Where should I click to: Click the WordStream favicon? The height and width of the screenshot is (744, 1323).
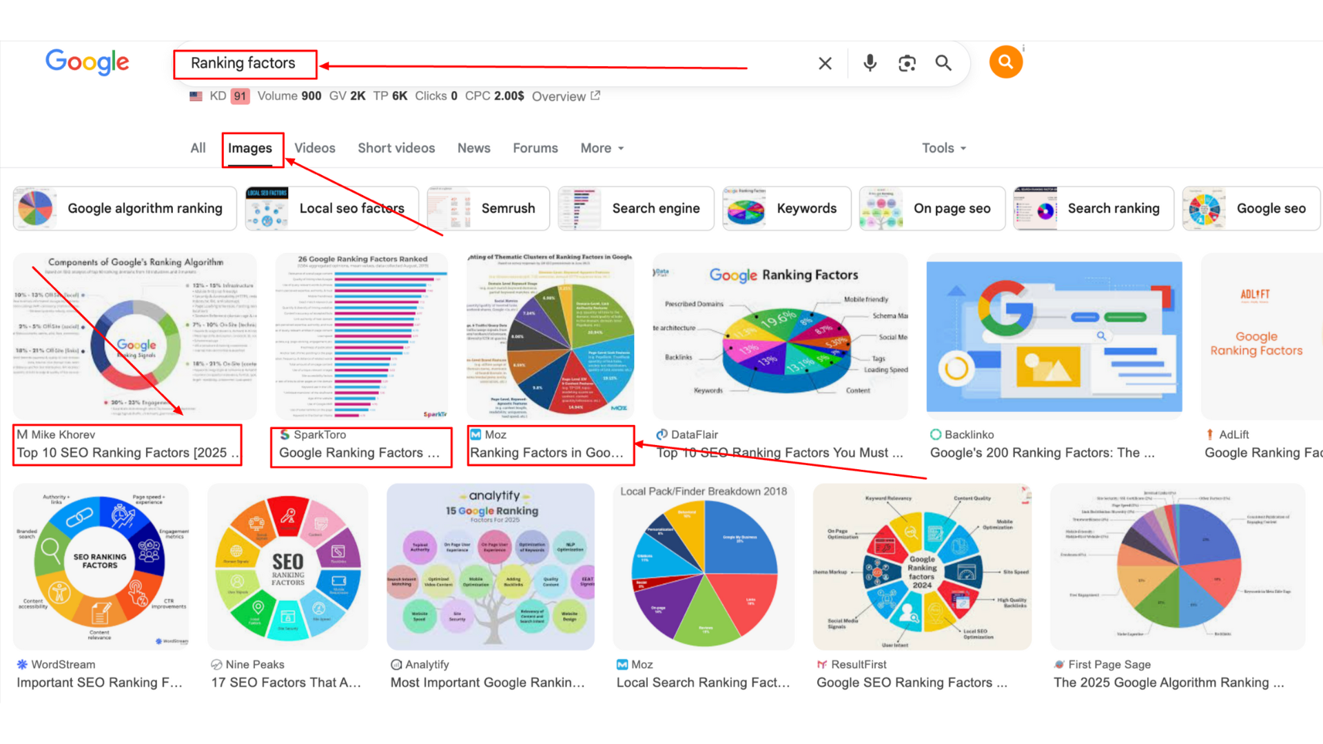(21, 664)
